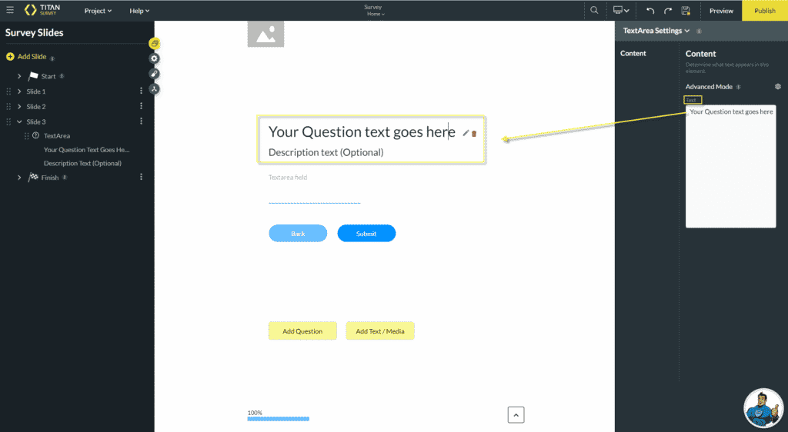Open the Survey Home dropdown
788x432 pixels.
[373, 11]
